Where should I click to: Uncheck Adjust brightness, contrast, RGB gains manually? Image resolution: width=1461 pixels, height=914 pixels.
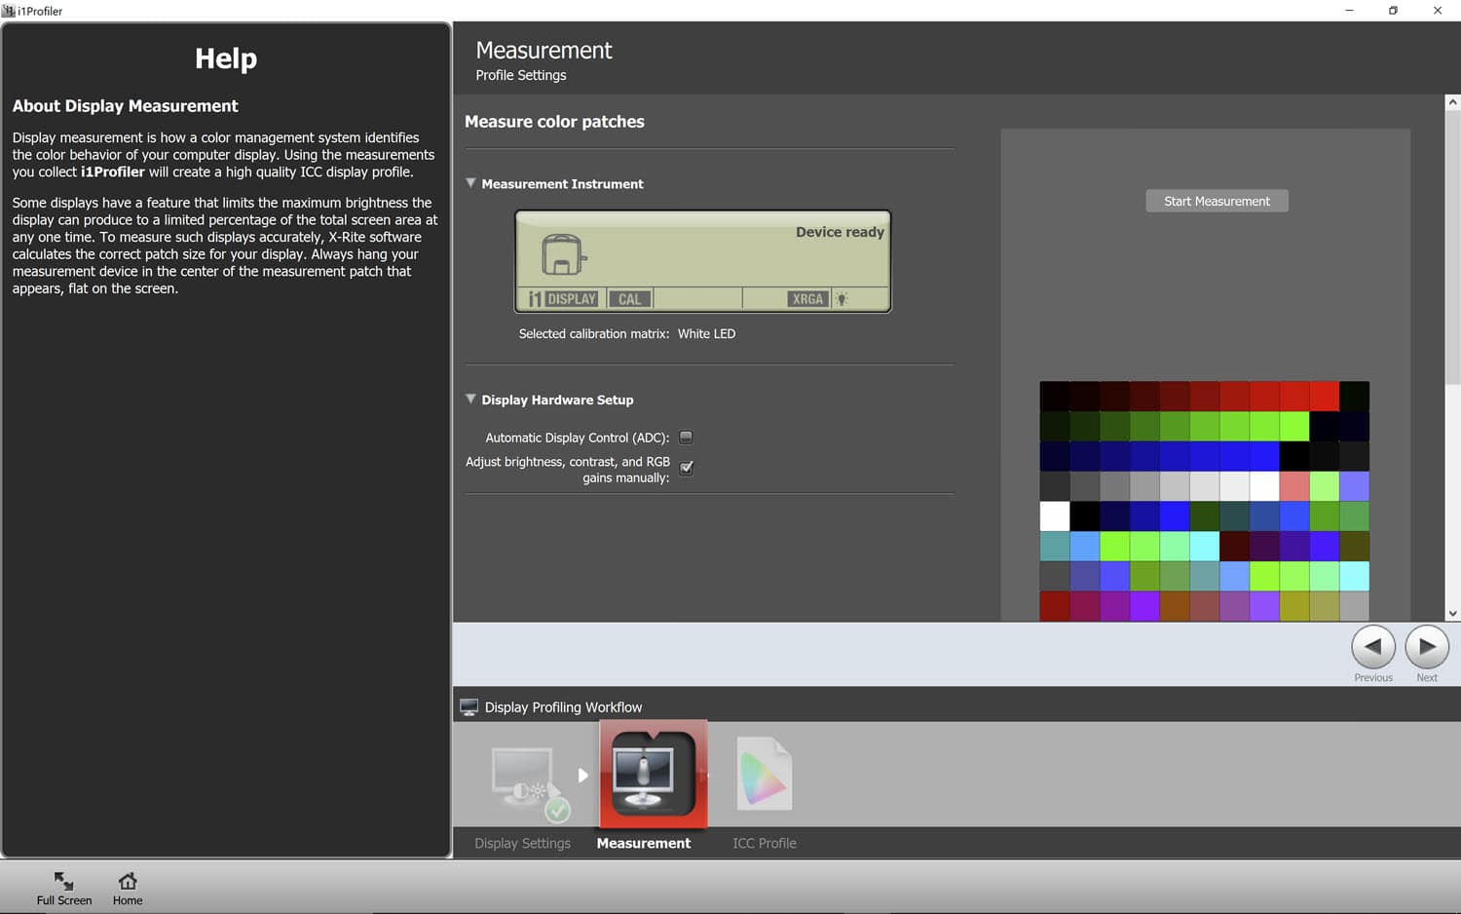686,468
